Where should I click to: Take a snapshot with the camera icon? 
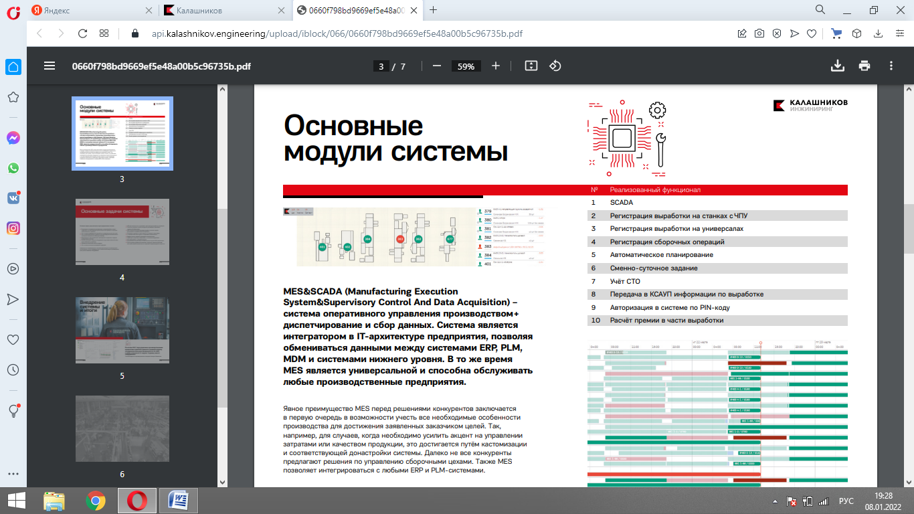pos(759,33)
